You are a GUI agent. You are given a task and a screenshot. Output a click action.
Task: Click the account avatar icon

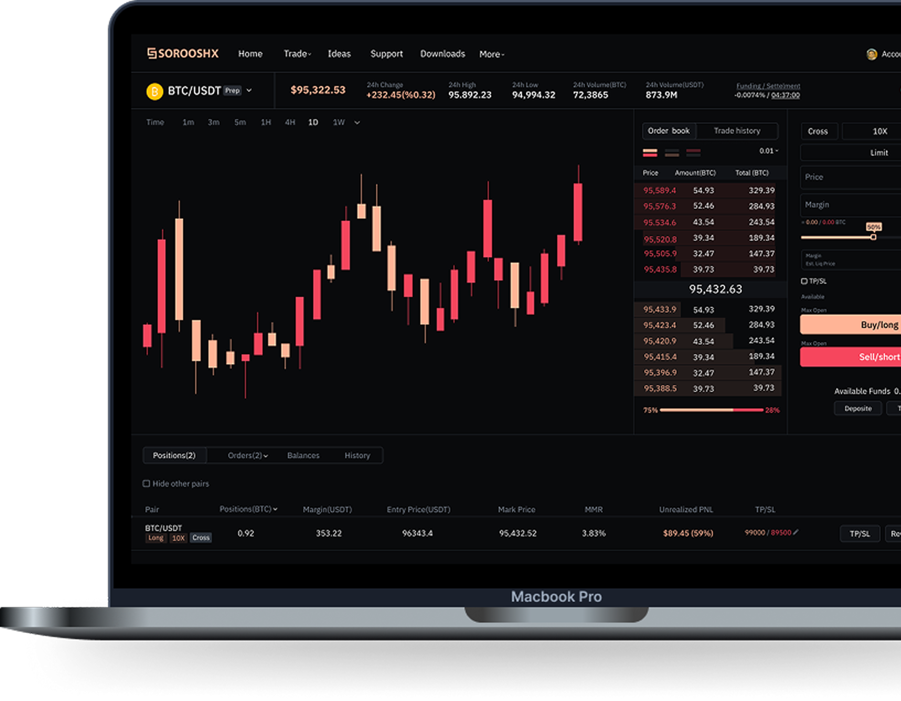[x=871, y=54]
